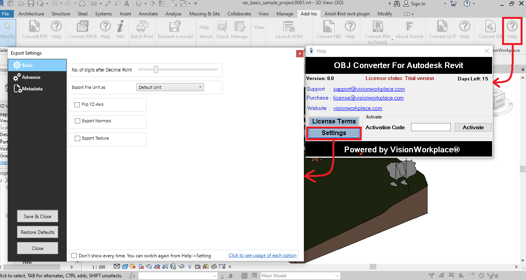
Task: Open the Export File Unit dropdown
Action: coord(170,87)
